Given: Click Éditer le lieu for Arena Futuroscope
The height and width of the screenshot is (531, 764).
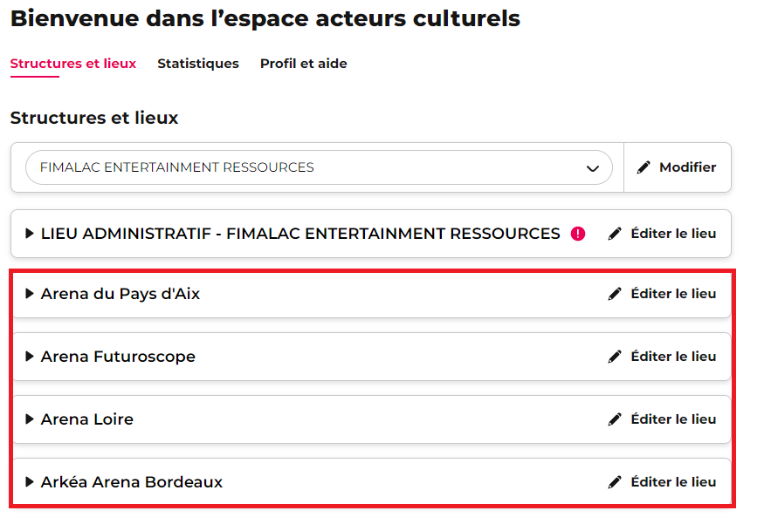Looking at the screenshot, I should click(x=662, y=357).
